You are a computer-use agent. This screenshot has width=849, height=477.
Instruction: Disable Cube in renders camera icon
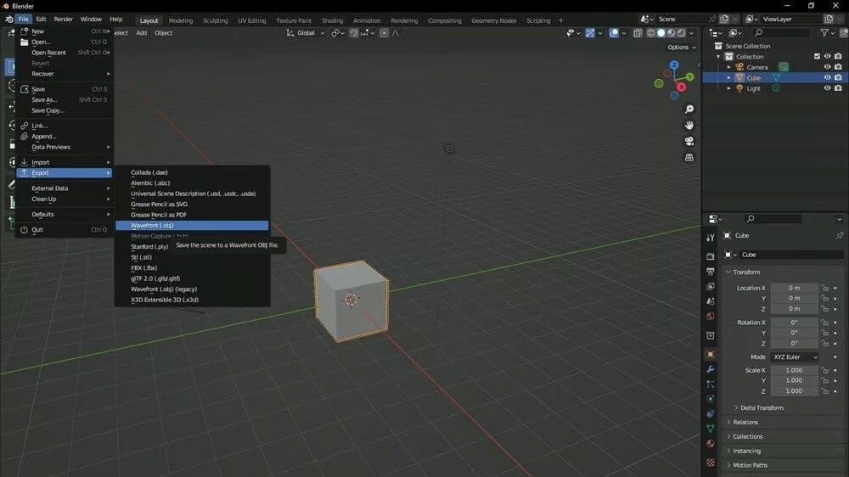pyautogui.click(x=838, y=77)
